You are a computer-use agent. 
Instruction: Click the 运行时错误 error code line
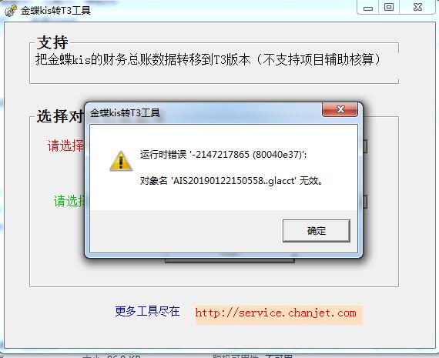point(223,155)
